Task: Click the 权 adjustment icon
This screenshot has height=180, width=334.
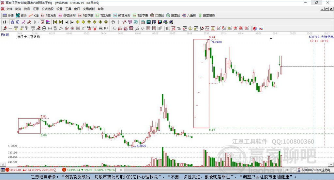Action: [x=43, y=22]
